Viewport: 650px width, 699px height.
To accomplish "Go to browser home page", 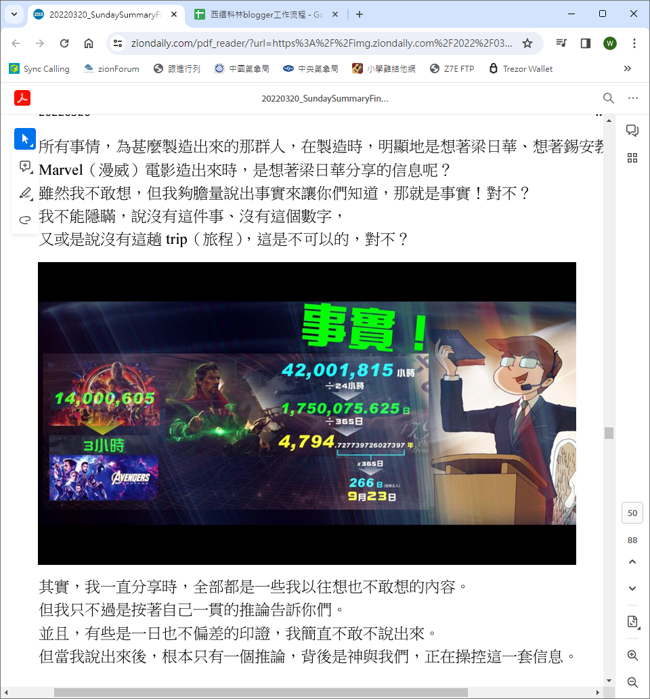I will 89,43.
